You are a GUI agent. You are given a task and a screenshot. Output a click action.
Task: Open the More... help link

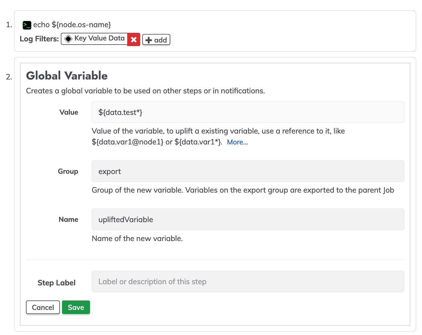237,142
